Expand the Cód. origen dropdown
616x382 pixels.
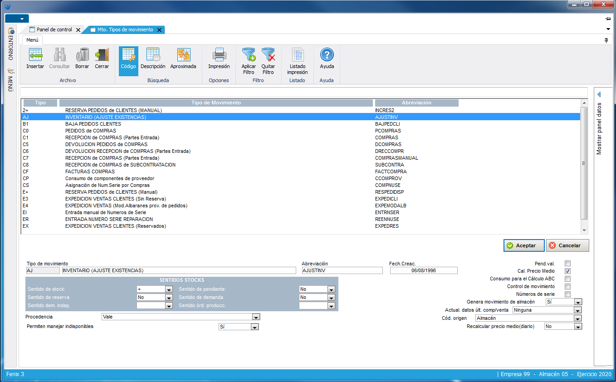577,318
